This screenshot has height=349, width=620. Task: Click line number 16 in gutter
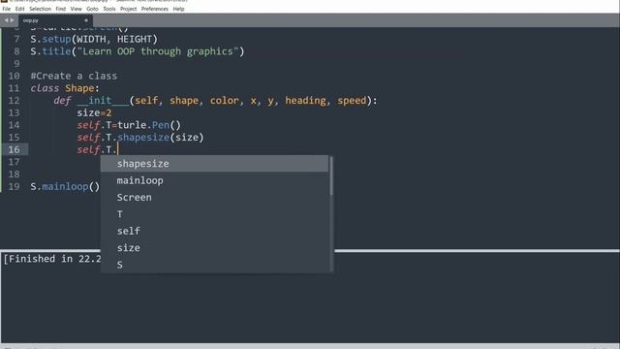click(x=14, y=149)
